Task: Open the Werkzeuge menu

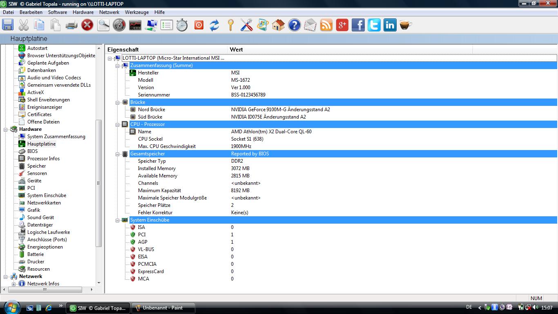Action: pos(137,12)
